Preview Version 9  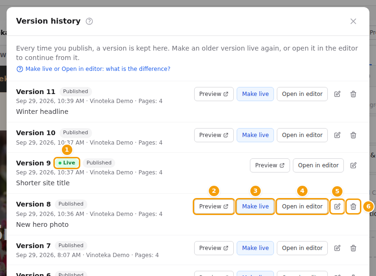point(270,165)
